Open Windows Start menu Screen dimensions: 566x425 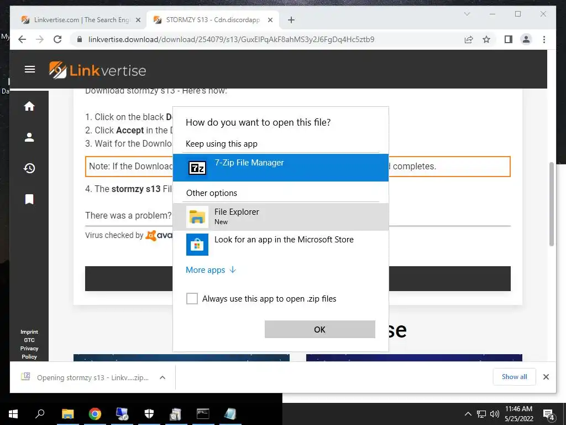(x=13, y=414)
